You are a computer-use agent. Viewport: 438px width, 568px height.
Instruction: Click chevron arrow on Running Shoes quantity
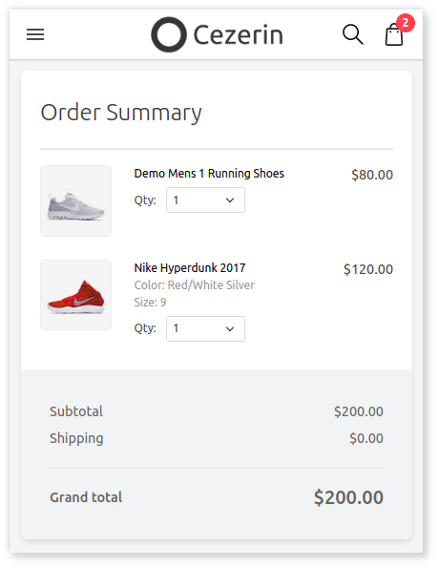point(230,200)
